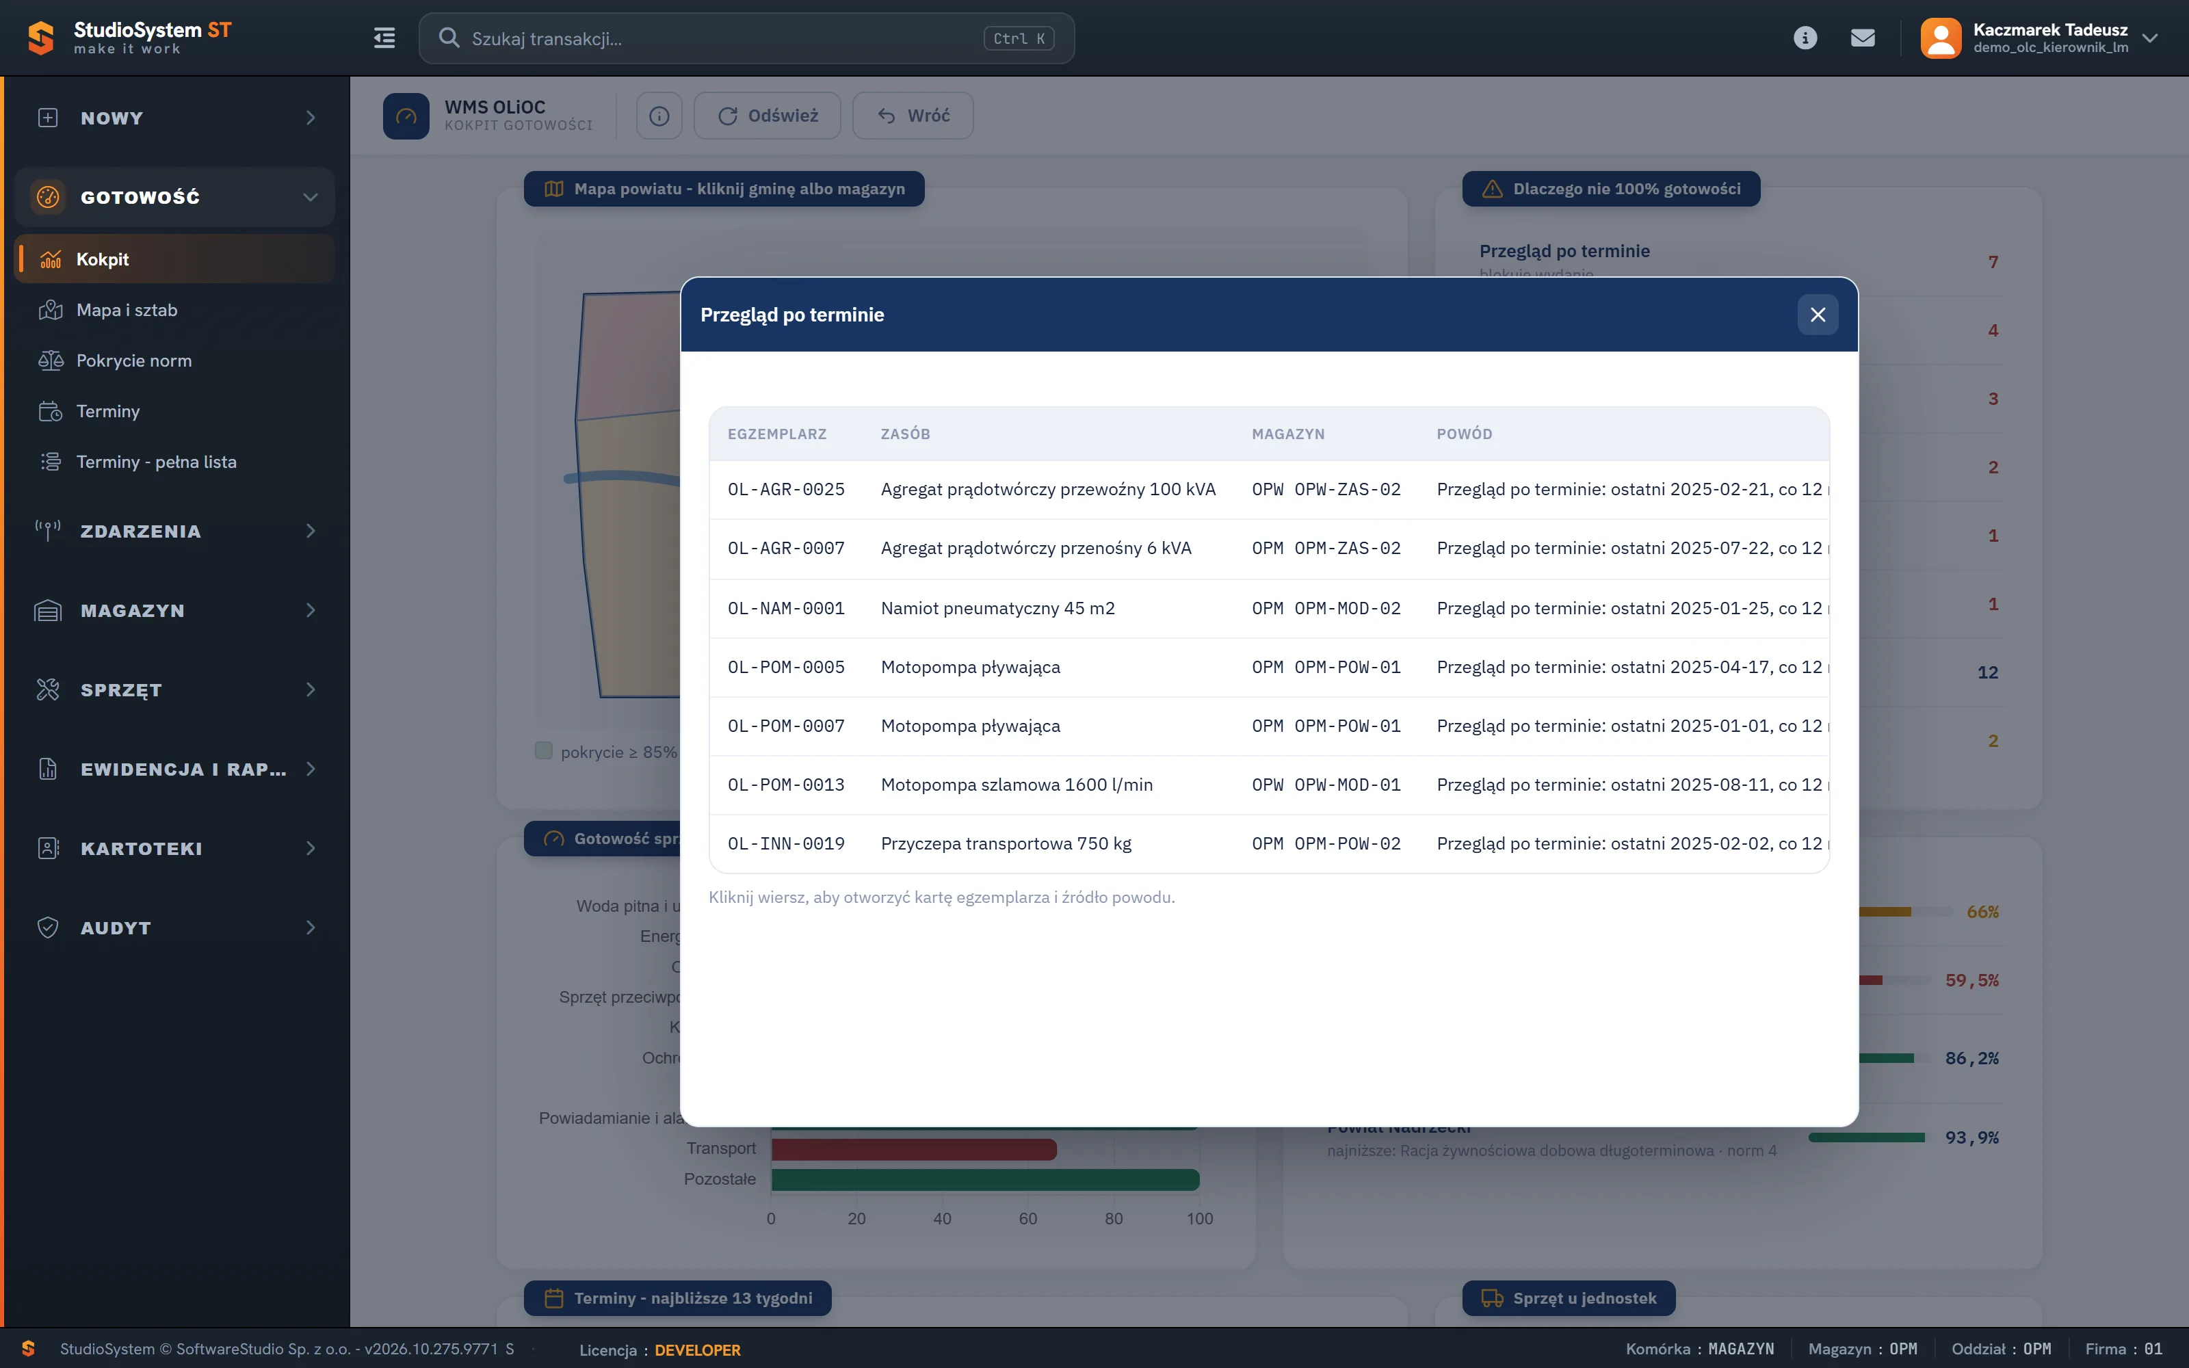Open row OL-INN-0019 Przyczepa transportowa
The image size is (2189, 1368).
click(x=1269, y=843)
